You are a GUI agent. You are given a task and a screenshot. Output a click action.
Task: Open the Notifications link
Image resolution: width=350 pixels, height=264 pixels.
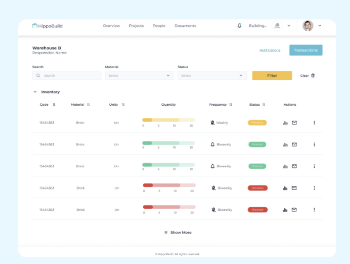point(270,50)
